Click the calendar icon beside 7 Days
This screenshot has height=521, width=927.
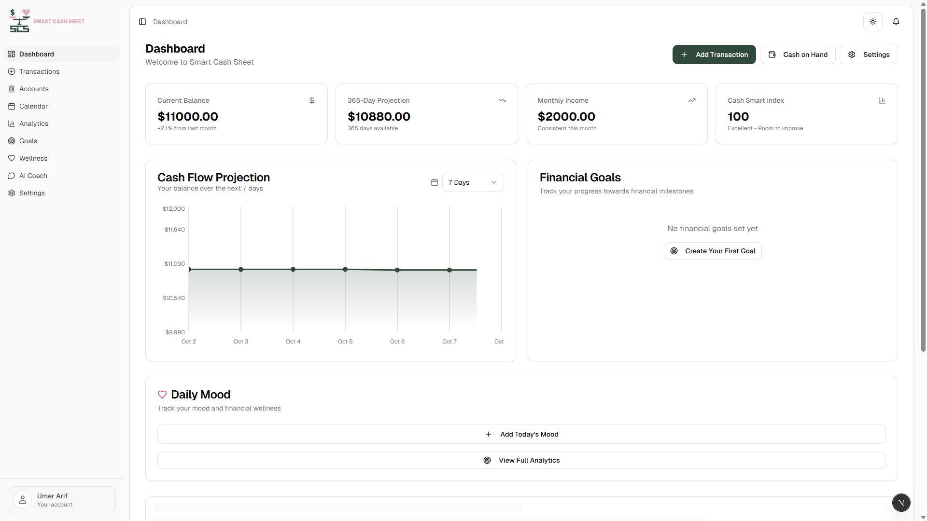tap(434, 182)
